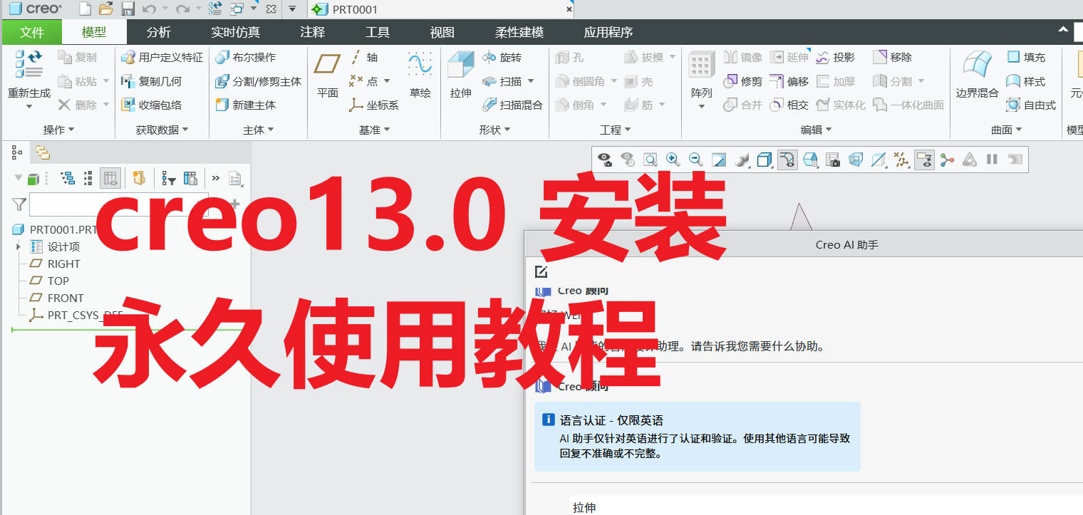
Task: Select the 自由式 (Freestyle) tool
Action: (x=1030, y=105)
